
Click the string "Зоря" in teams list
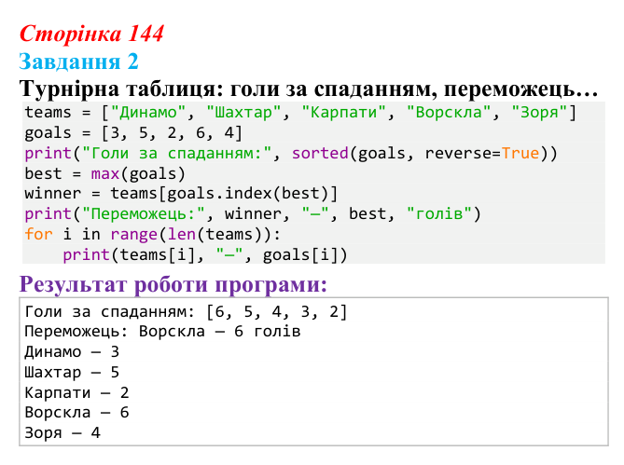coord(539,113)
